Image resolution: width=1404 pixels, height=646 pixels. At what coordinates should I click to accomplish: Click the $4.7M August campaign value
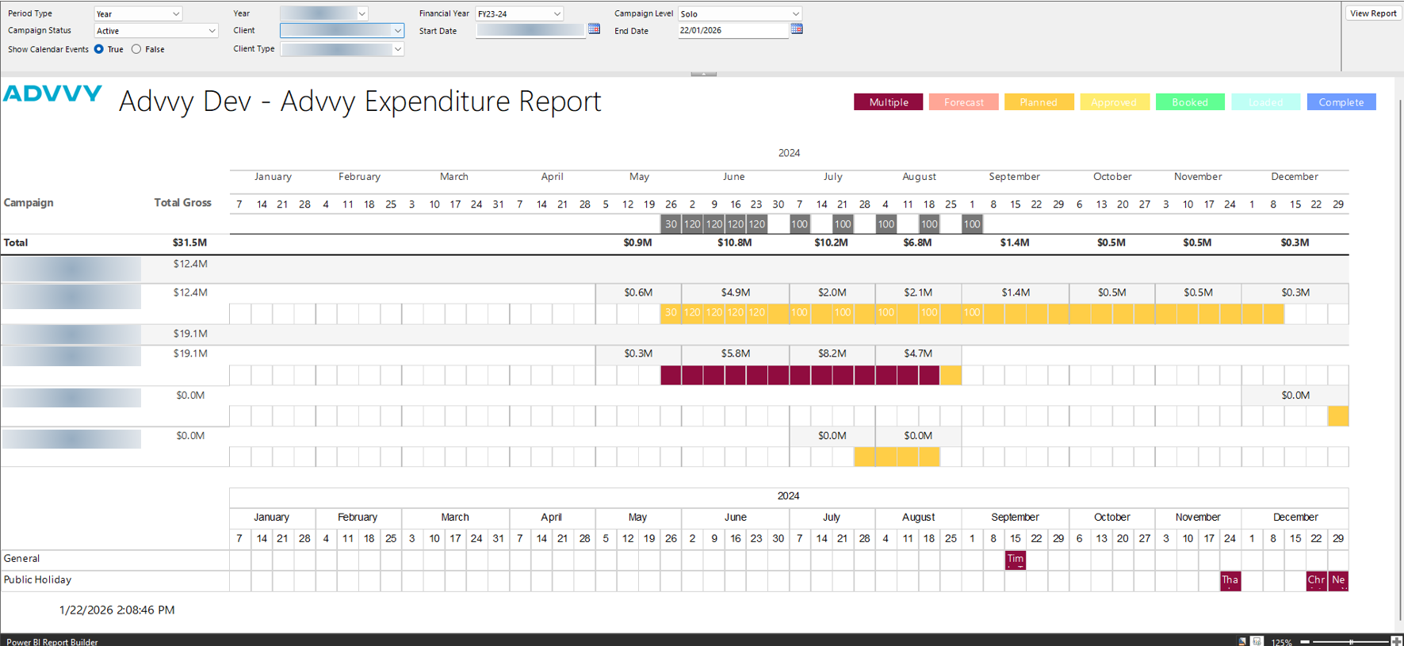coord(918,354)
